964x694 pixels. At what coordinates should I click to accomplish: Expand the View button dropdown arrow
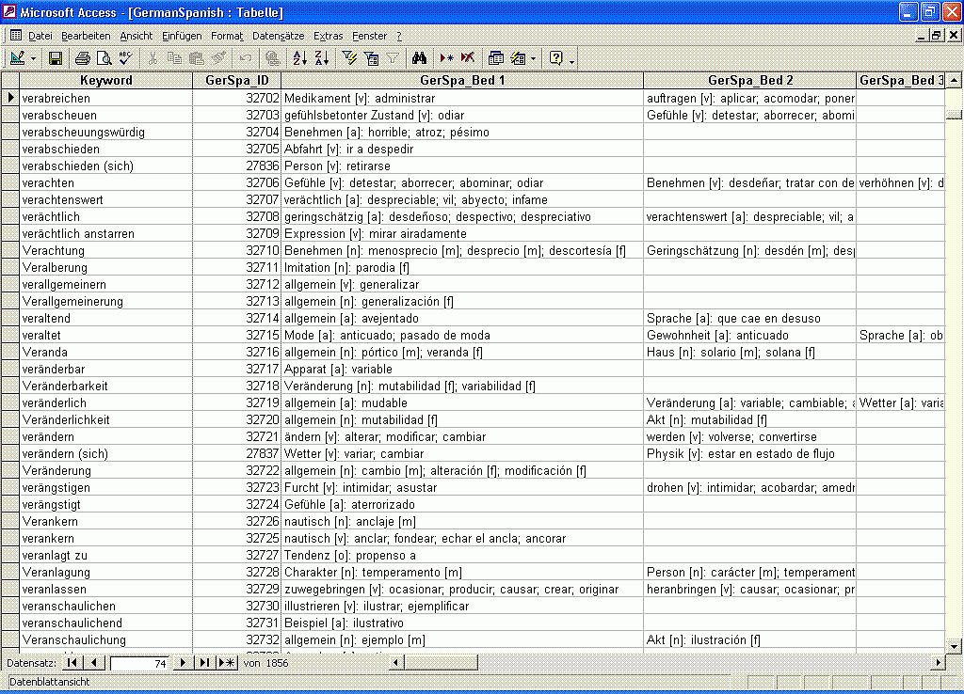[x=35, y=58]
